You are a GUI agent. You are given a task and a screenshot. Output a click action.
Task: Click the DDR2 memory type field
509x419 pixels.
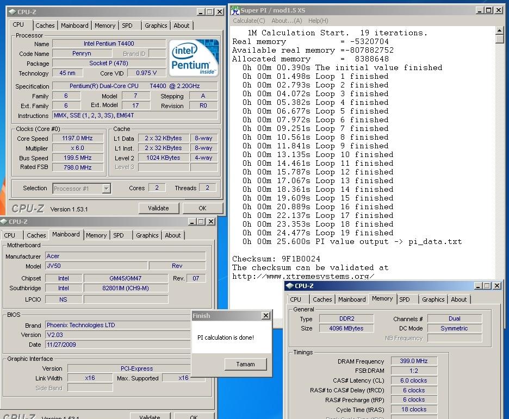(x=346, y=319)
